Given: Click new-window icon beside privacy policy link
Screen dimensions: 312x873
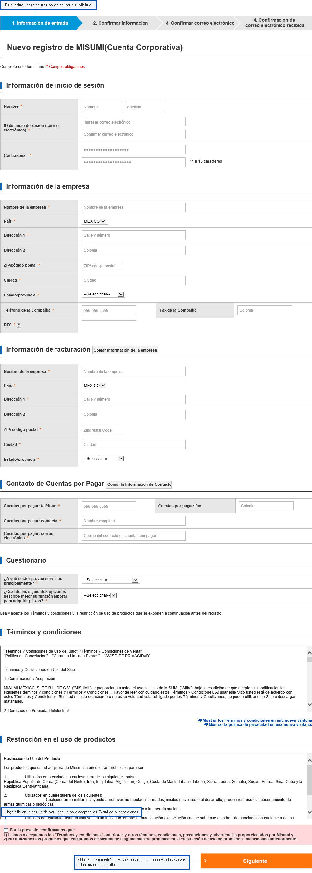Looking at the screenshot, I should click(206, 725).
